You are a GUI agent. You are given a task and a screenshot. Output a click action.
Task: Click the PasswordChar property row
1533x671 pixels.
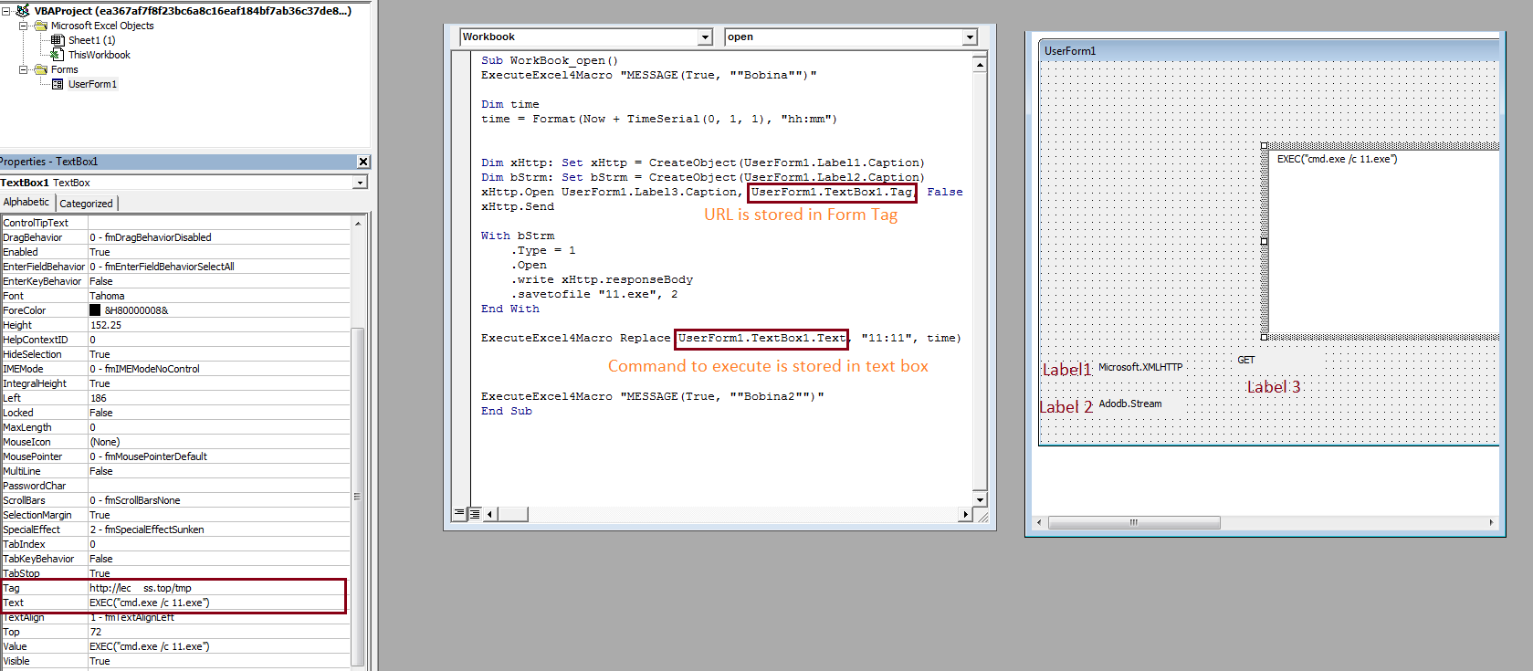point(175,486)
